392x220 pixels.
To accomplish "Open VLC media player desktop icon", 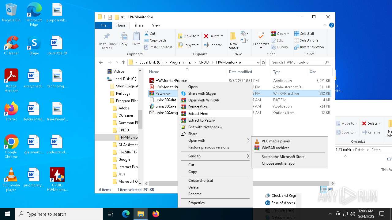I will click(x=11, y=180).
